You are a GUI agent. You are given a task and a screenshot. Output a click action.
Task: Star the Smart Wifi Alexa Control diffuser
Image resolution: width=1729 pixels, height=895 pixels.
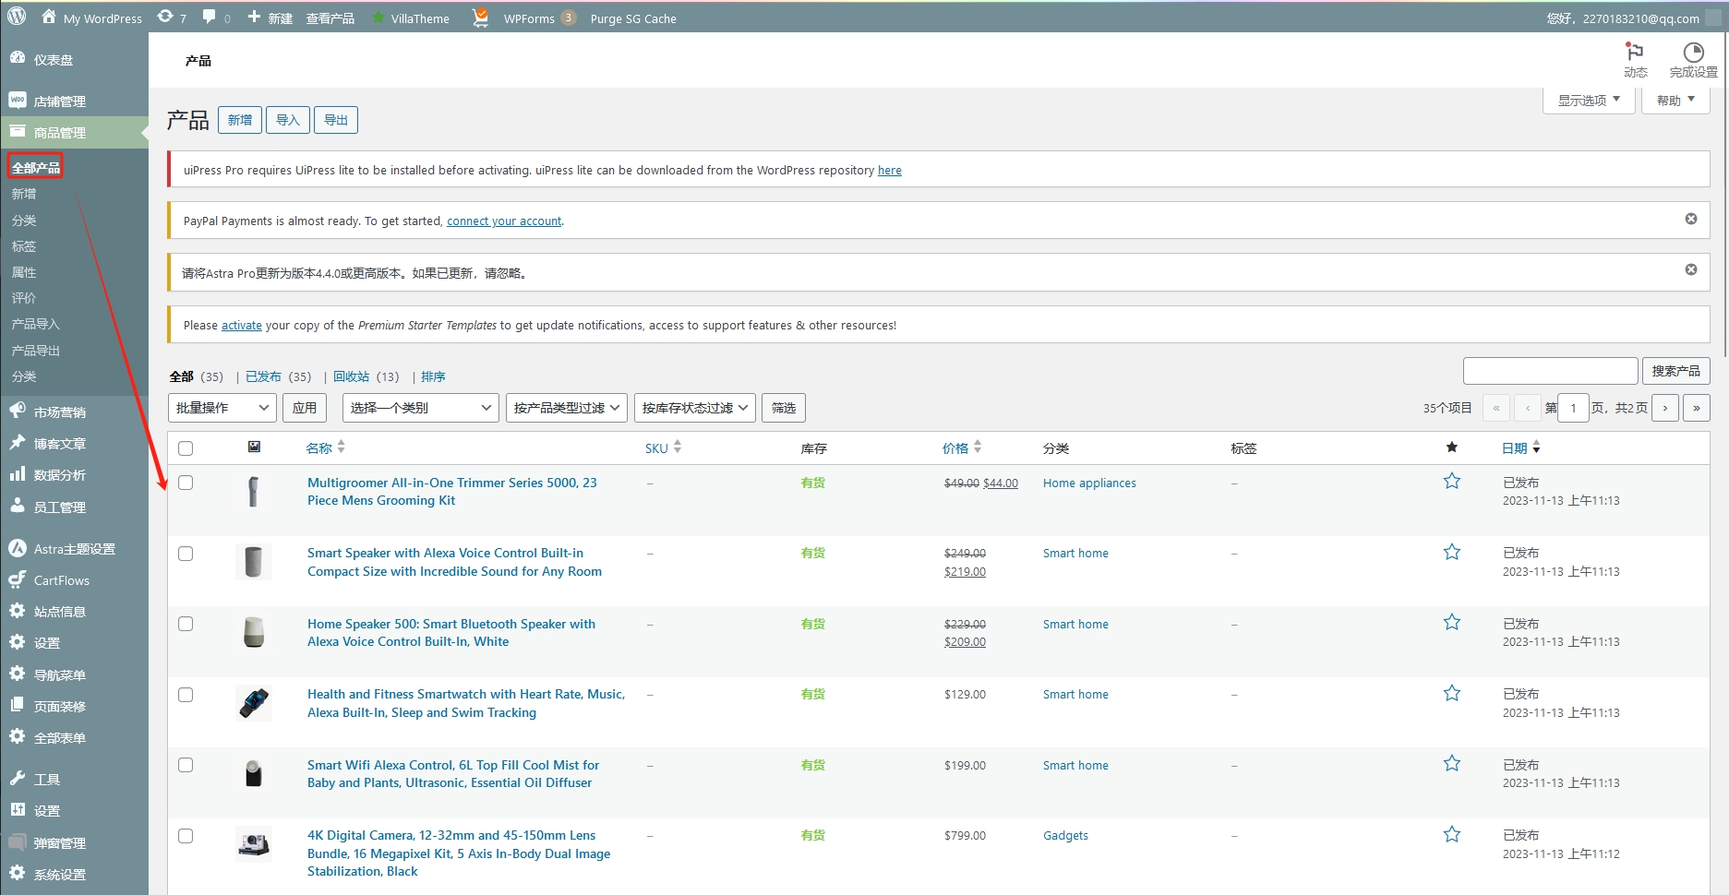[x=1452, y=764]
